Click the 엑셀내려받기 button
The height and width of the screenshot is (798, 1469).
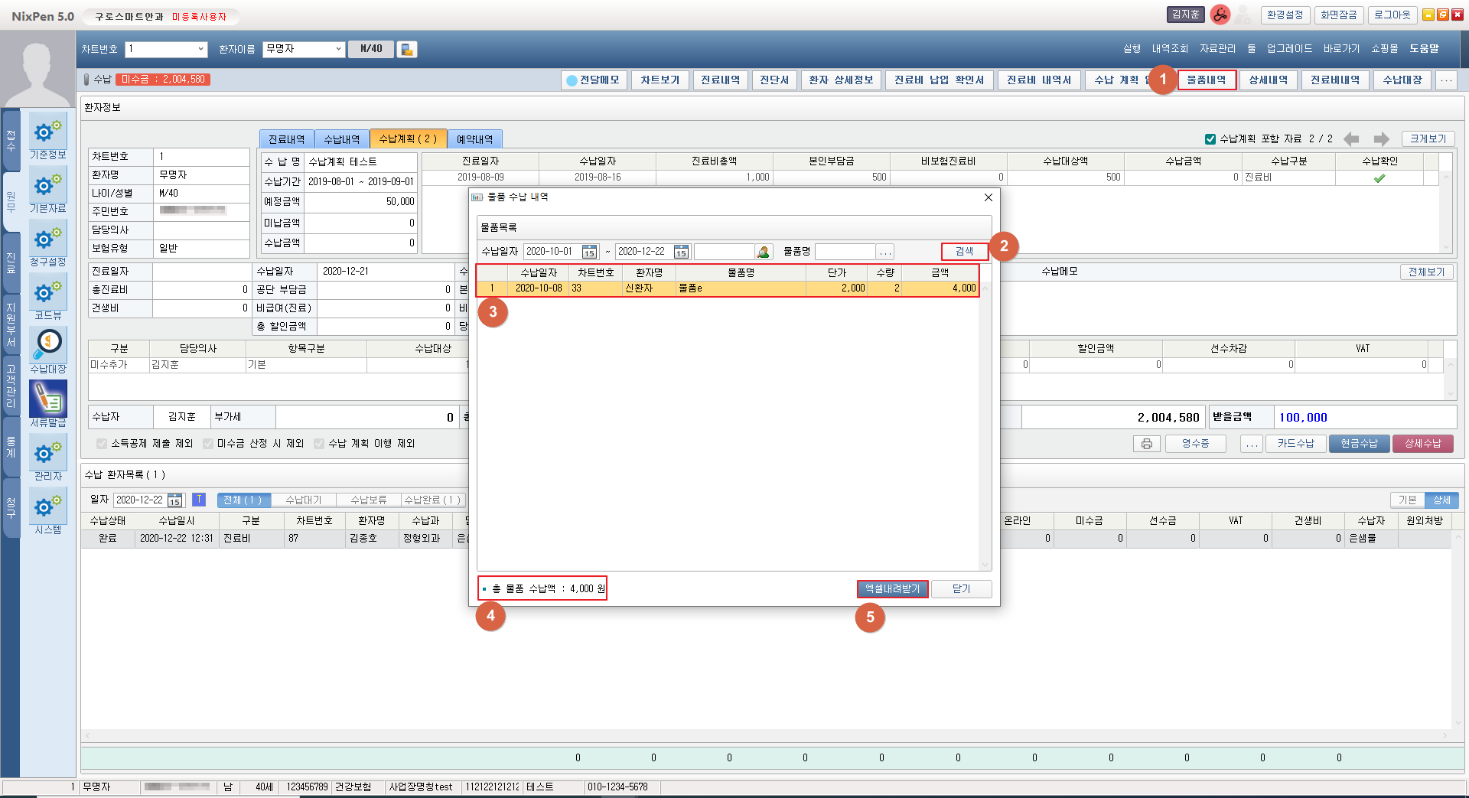tap(892, 588)
